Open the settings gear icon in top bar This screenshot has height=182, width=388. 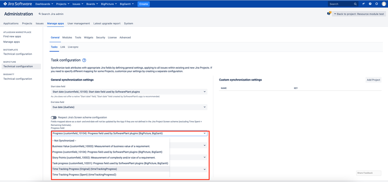(x=377, y=4)
